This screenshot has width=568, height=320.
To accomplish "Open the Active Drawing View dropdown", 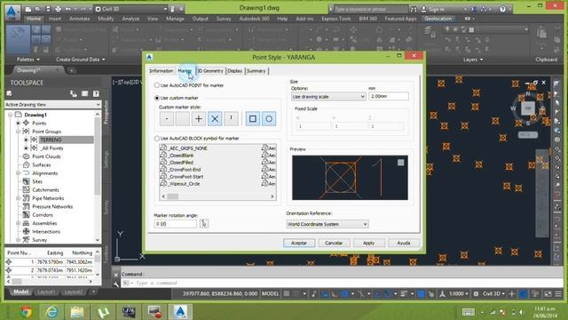I will pyautogui.click(x=52, y=105).
